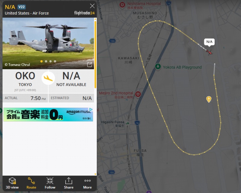Click the panel scrollbar down arrow
This screenshot has width=241, height=193.
(x=95, y=174)
